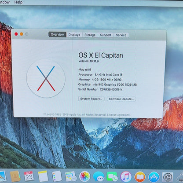
Task: Launch the yellow Notes app in Dock
Action: (43, 176)
